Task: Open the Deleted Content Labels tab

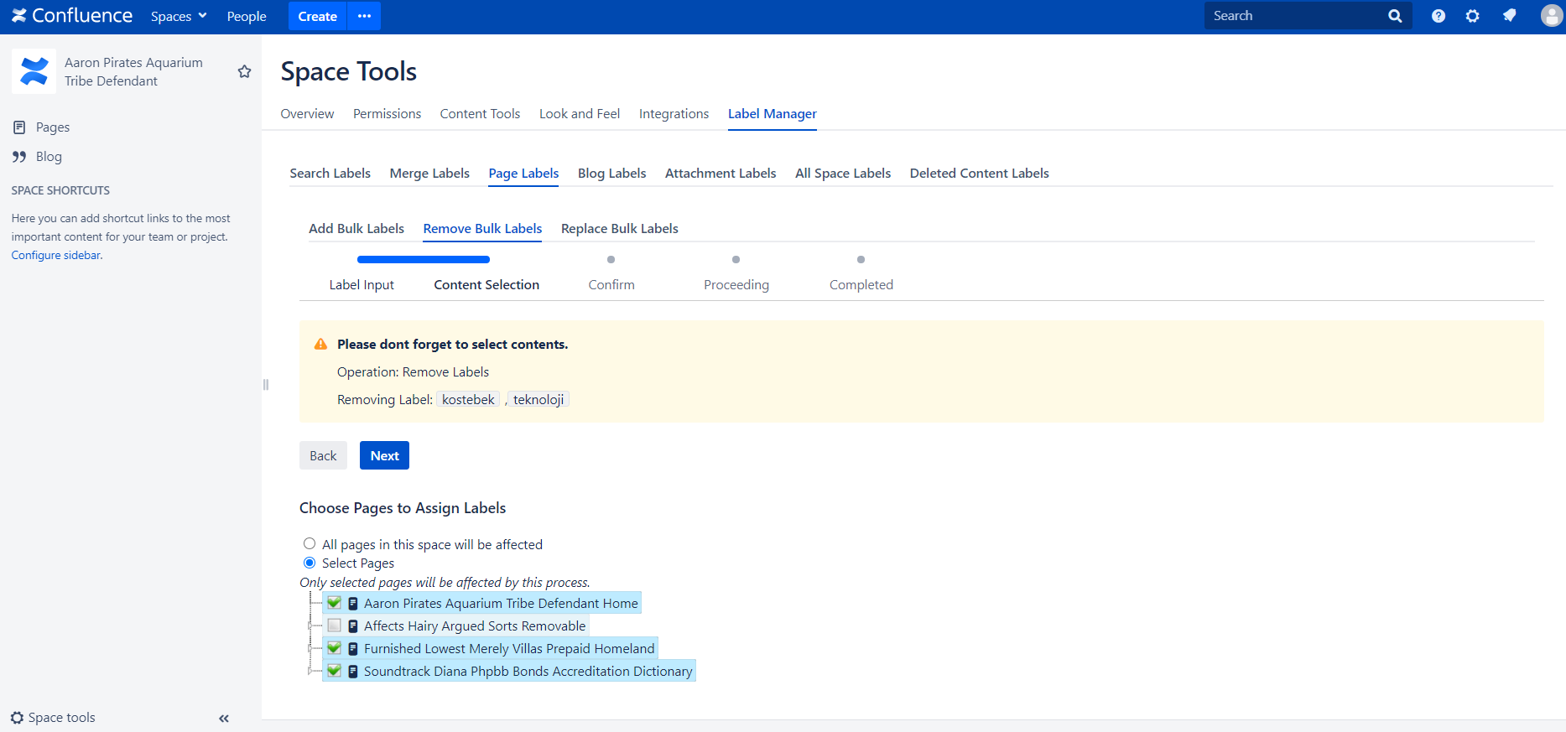Action: pos(980,174)
